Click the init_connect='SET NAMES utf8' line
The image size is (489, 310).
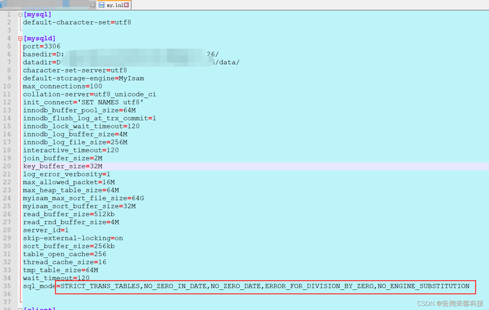click(83, 102)
